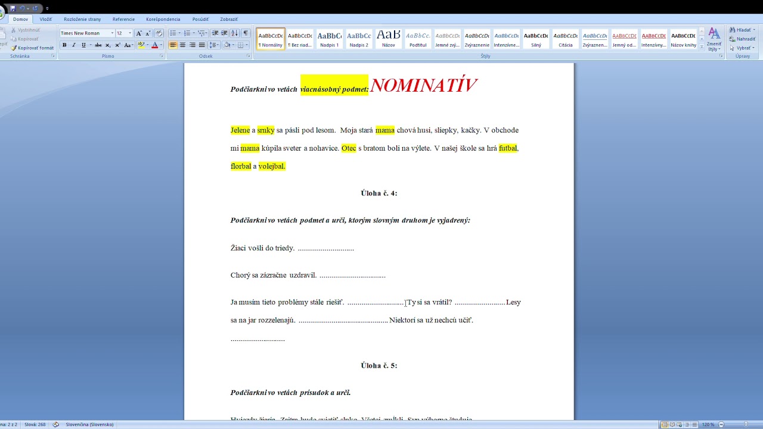763x429 pixels.
Task: Switch to the Referencie tab
Action: (x=123, y=19)
